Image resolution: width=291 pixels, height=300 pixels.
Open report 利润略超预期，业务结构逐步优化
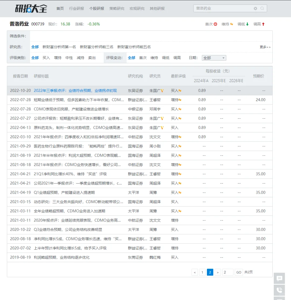(62, 257)
